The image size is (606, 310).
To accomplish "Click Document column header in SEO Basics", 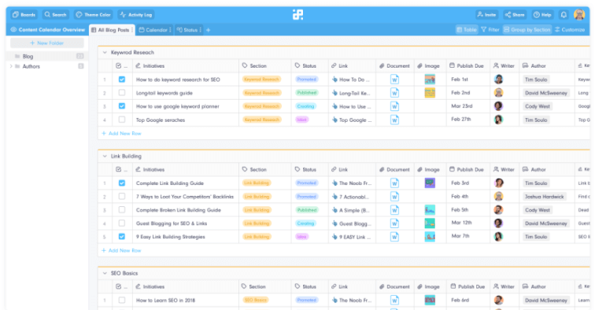I will [x=394, y=287].
